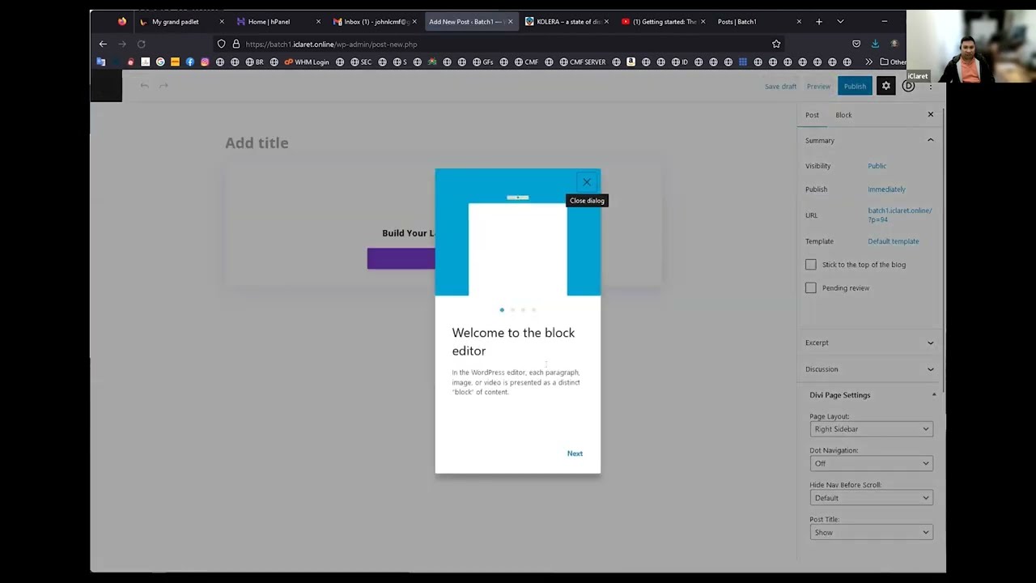This screenshot has height=583, width=1036.
Task: Show more bookmarks with the double chevron
Action: click(x=868, y=62)
